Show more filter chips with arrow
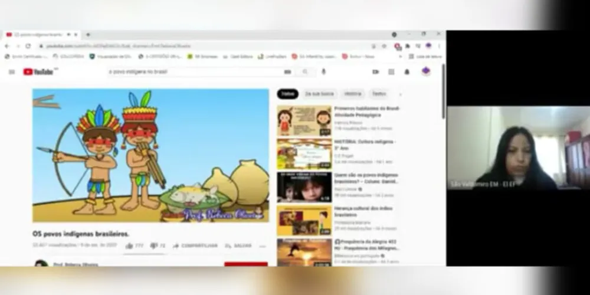This screenshot has width=590, height=295. point(400,94)
